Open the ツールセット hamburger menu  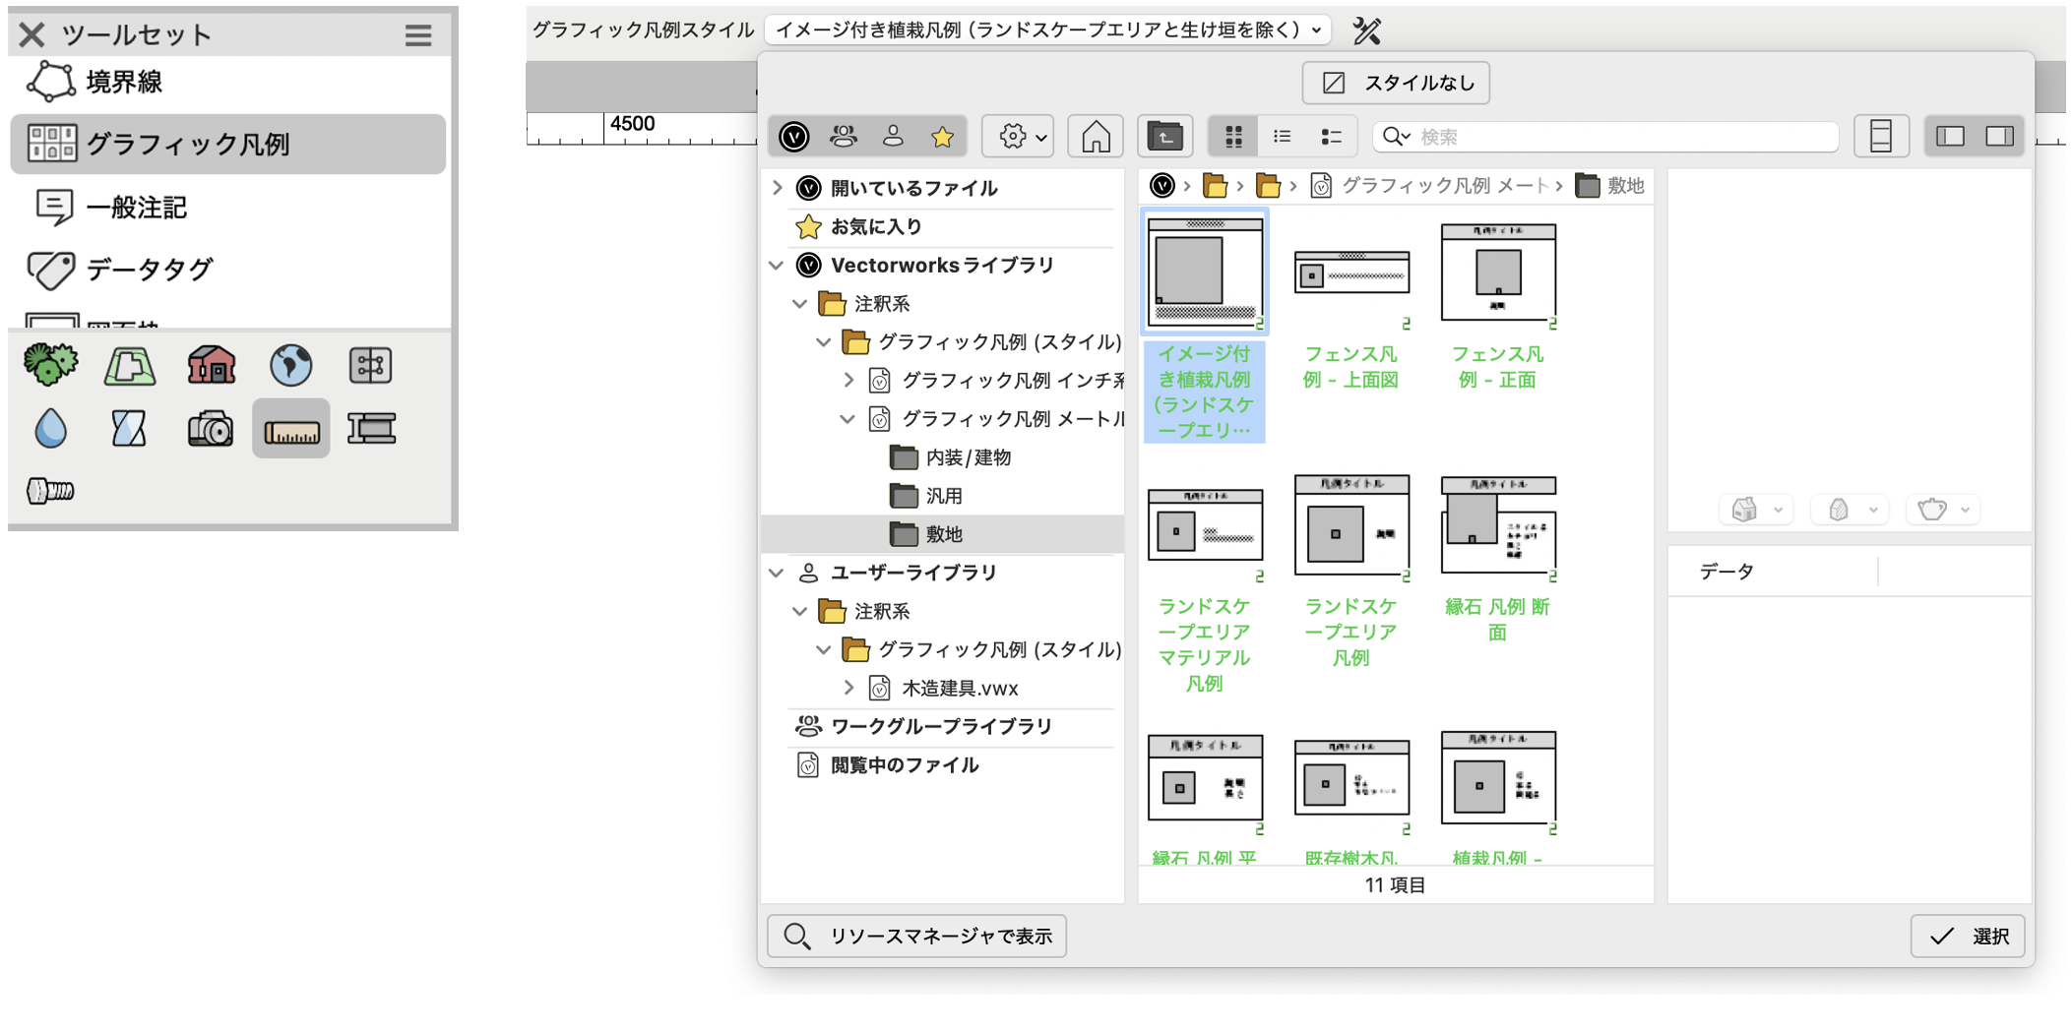pyautogui.click(x=418, y=35)
